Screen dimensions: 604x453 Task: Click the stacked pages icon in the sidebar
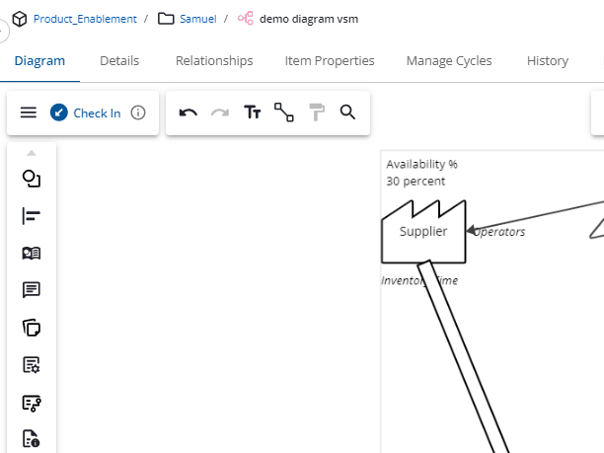(x=32, y=328)
